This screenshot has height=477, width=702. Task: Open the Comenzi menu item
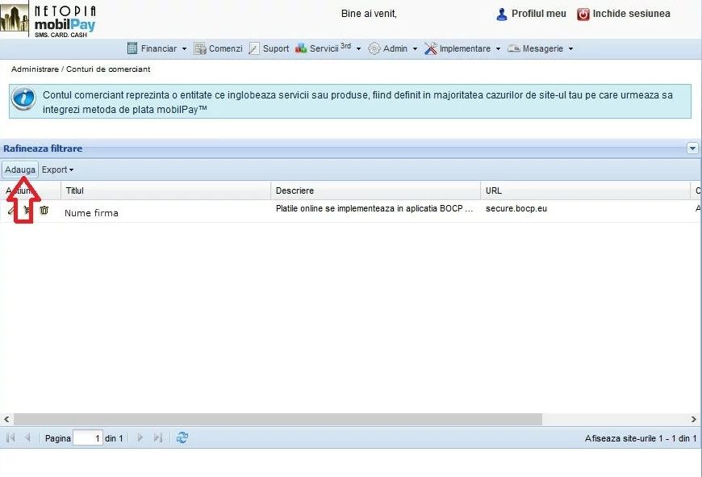218,48
